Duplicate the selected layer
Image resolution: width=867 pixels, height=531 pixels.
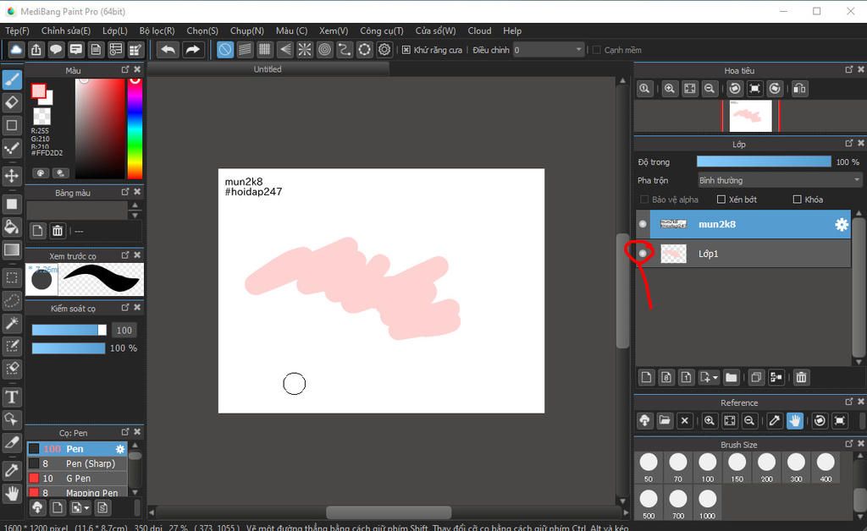(756, 378)
